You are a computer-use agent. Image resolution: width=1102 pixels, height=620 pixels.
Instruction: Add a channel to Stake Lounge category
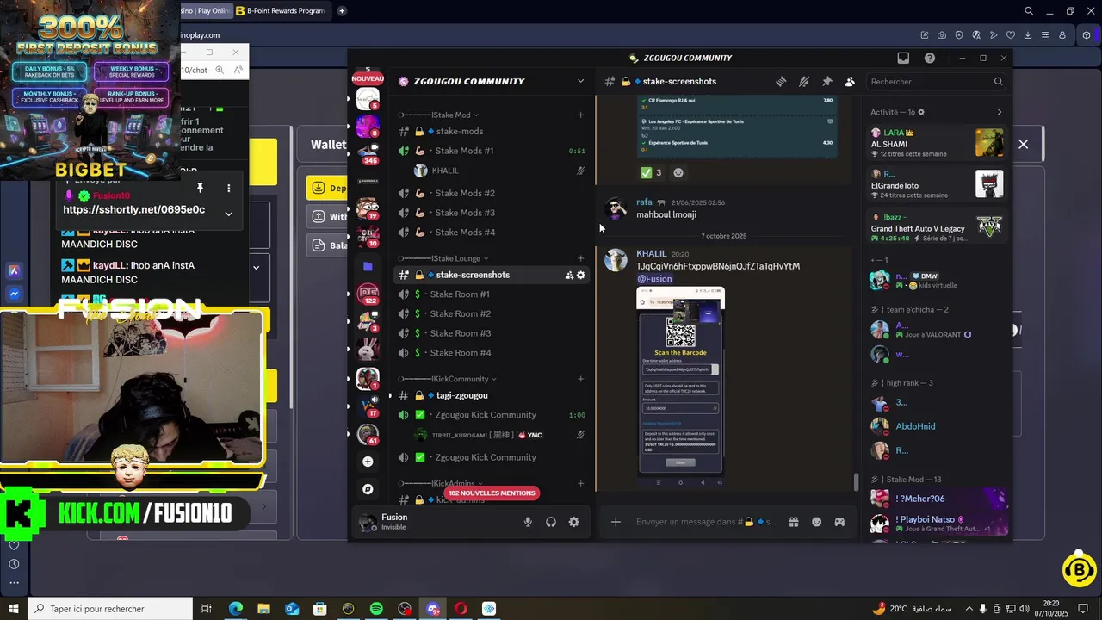[x=580, y=258]
